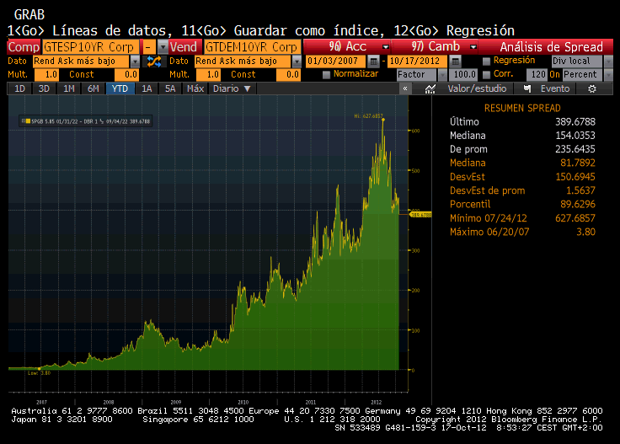Click the RESUMEN SPREAD heading

522,109
